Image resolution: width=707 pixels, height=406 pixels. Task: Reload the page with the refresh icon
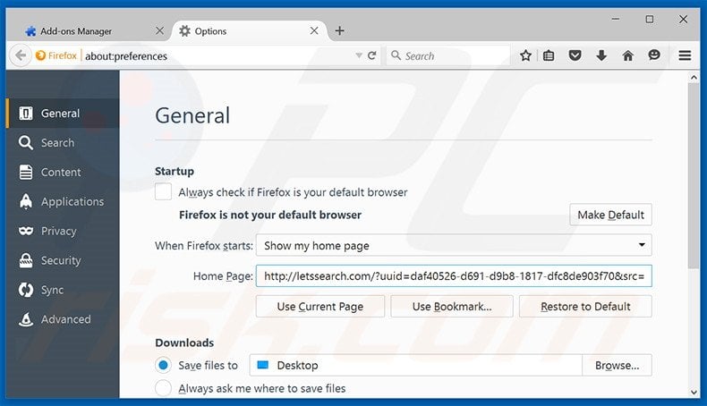372,55
